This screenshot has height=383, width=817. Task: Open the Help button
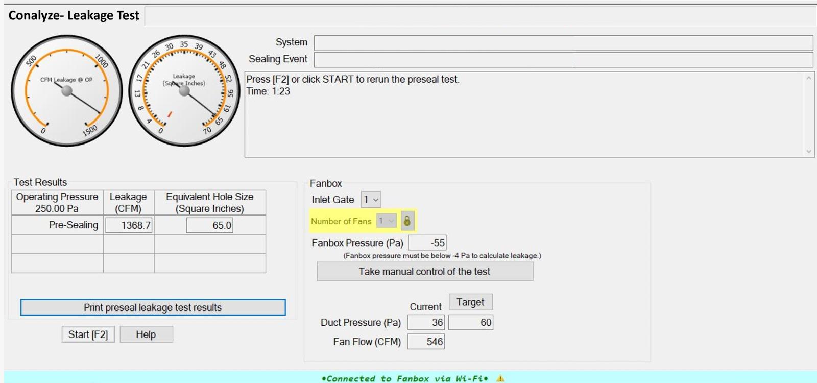click(x=146, y=334)
